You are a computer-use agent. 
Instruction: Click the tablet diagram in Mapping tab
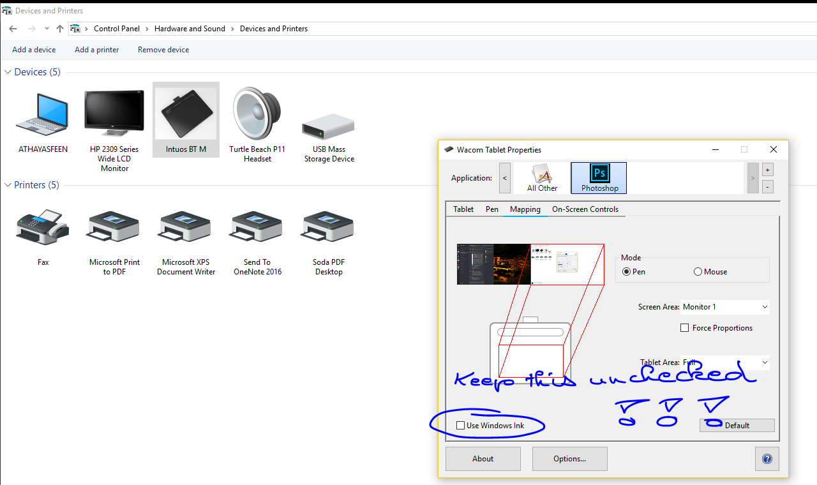coord(530,351)
